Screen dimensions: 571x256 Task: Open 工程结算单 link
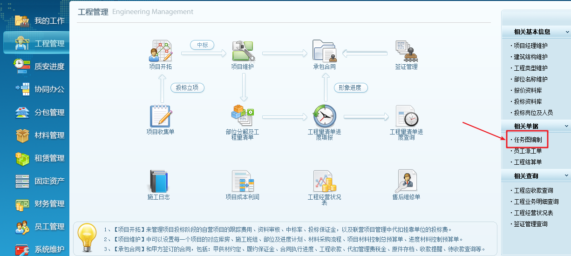[528, 162]
